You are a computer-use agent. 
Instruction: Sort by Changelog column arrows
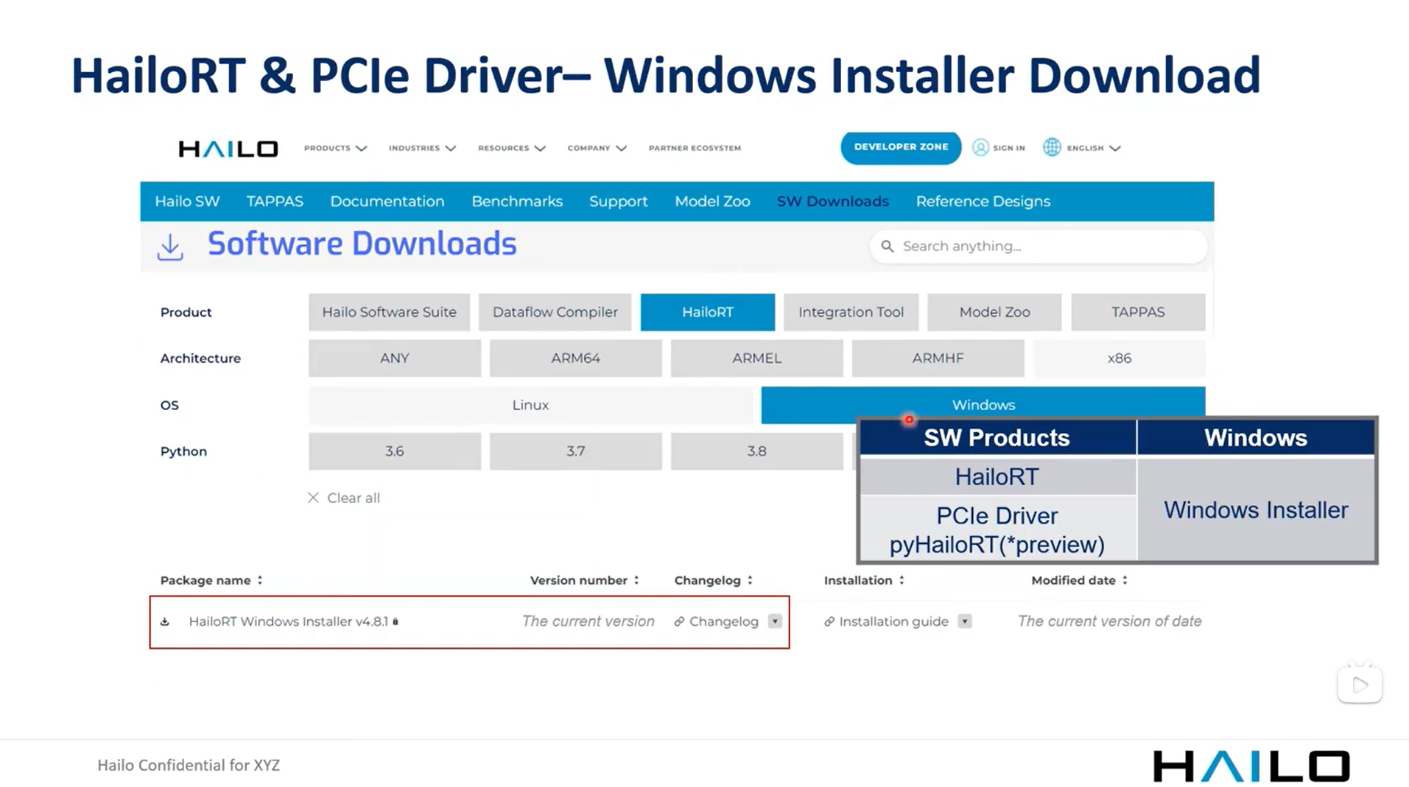coord(750,580)
